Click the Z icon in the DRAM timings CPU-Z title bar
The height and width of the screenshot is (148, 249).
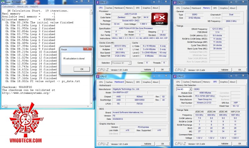pos(175,2)
